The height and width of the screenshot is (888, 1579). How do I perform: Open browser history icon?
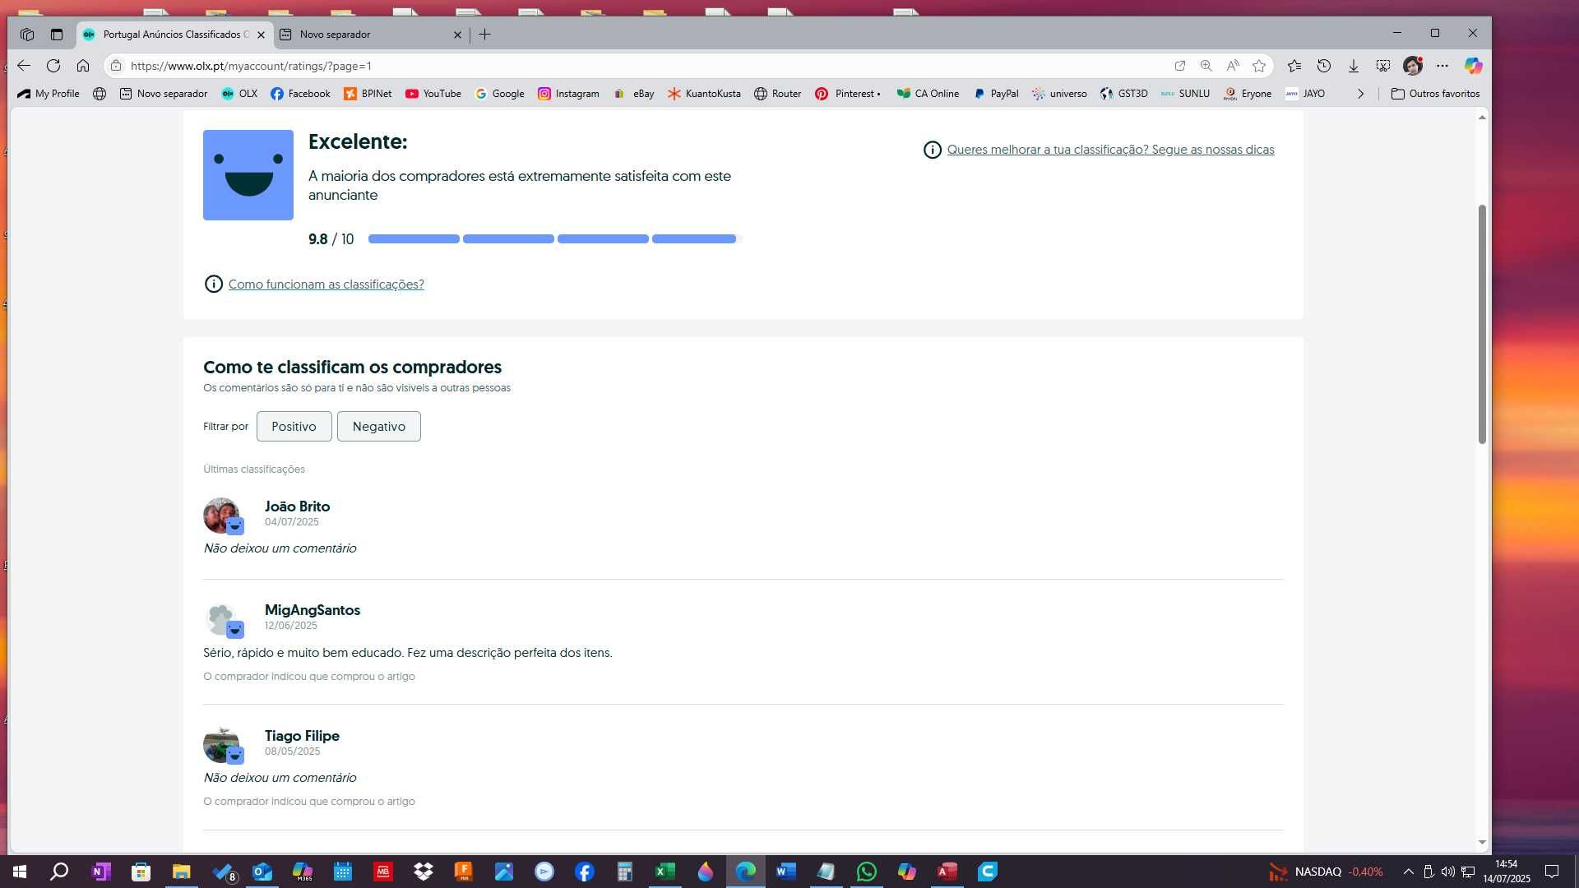pyautogui.click(x=1324, y=66)
